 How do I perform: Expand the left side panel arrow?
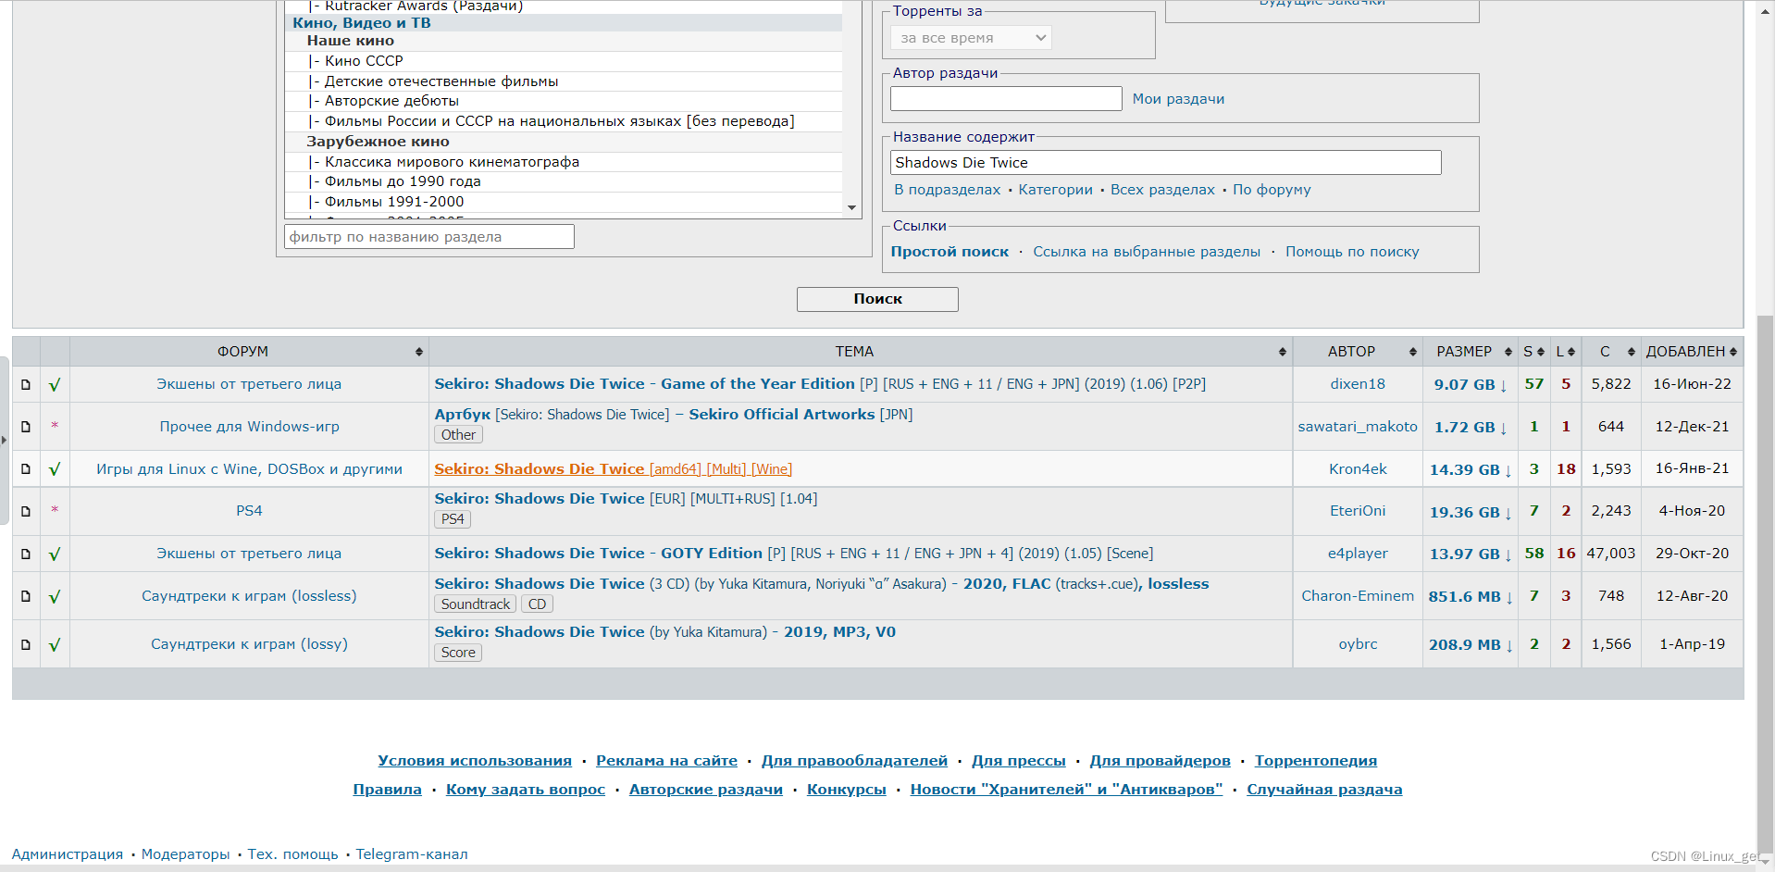pyautogui.click(x=4, y=441)
